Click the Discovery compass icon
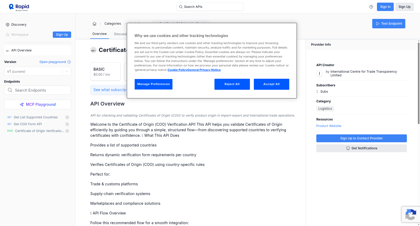Viewport: 420px width, 226px height. point(8,25)
